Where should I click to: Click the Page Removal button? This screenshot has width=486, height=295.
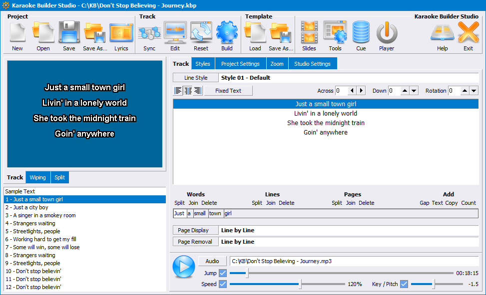pyautogui.click(x=196, y=242)
